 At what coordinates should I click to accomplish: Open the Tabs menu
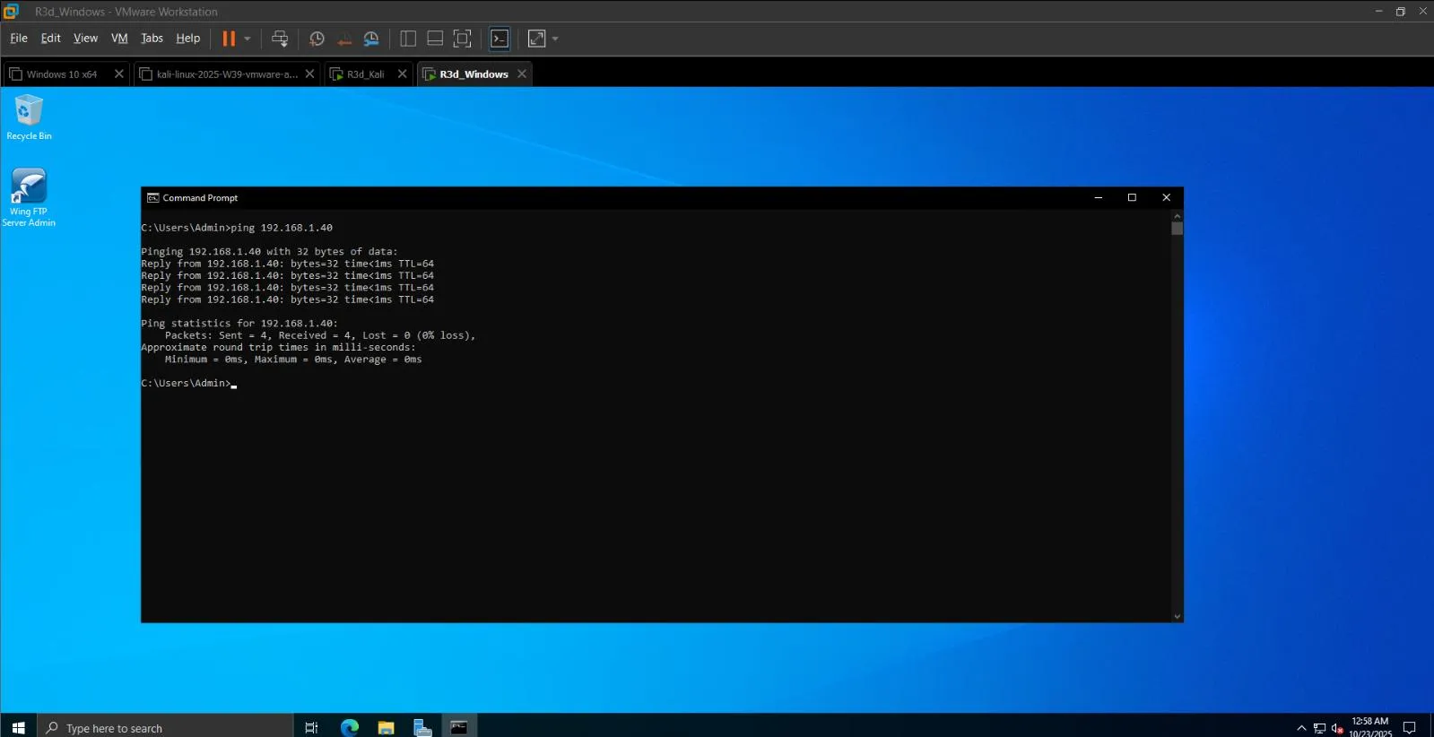click(x=152, y=39)
